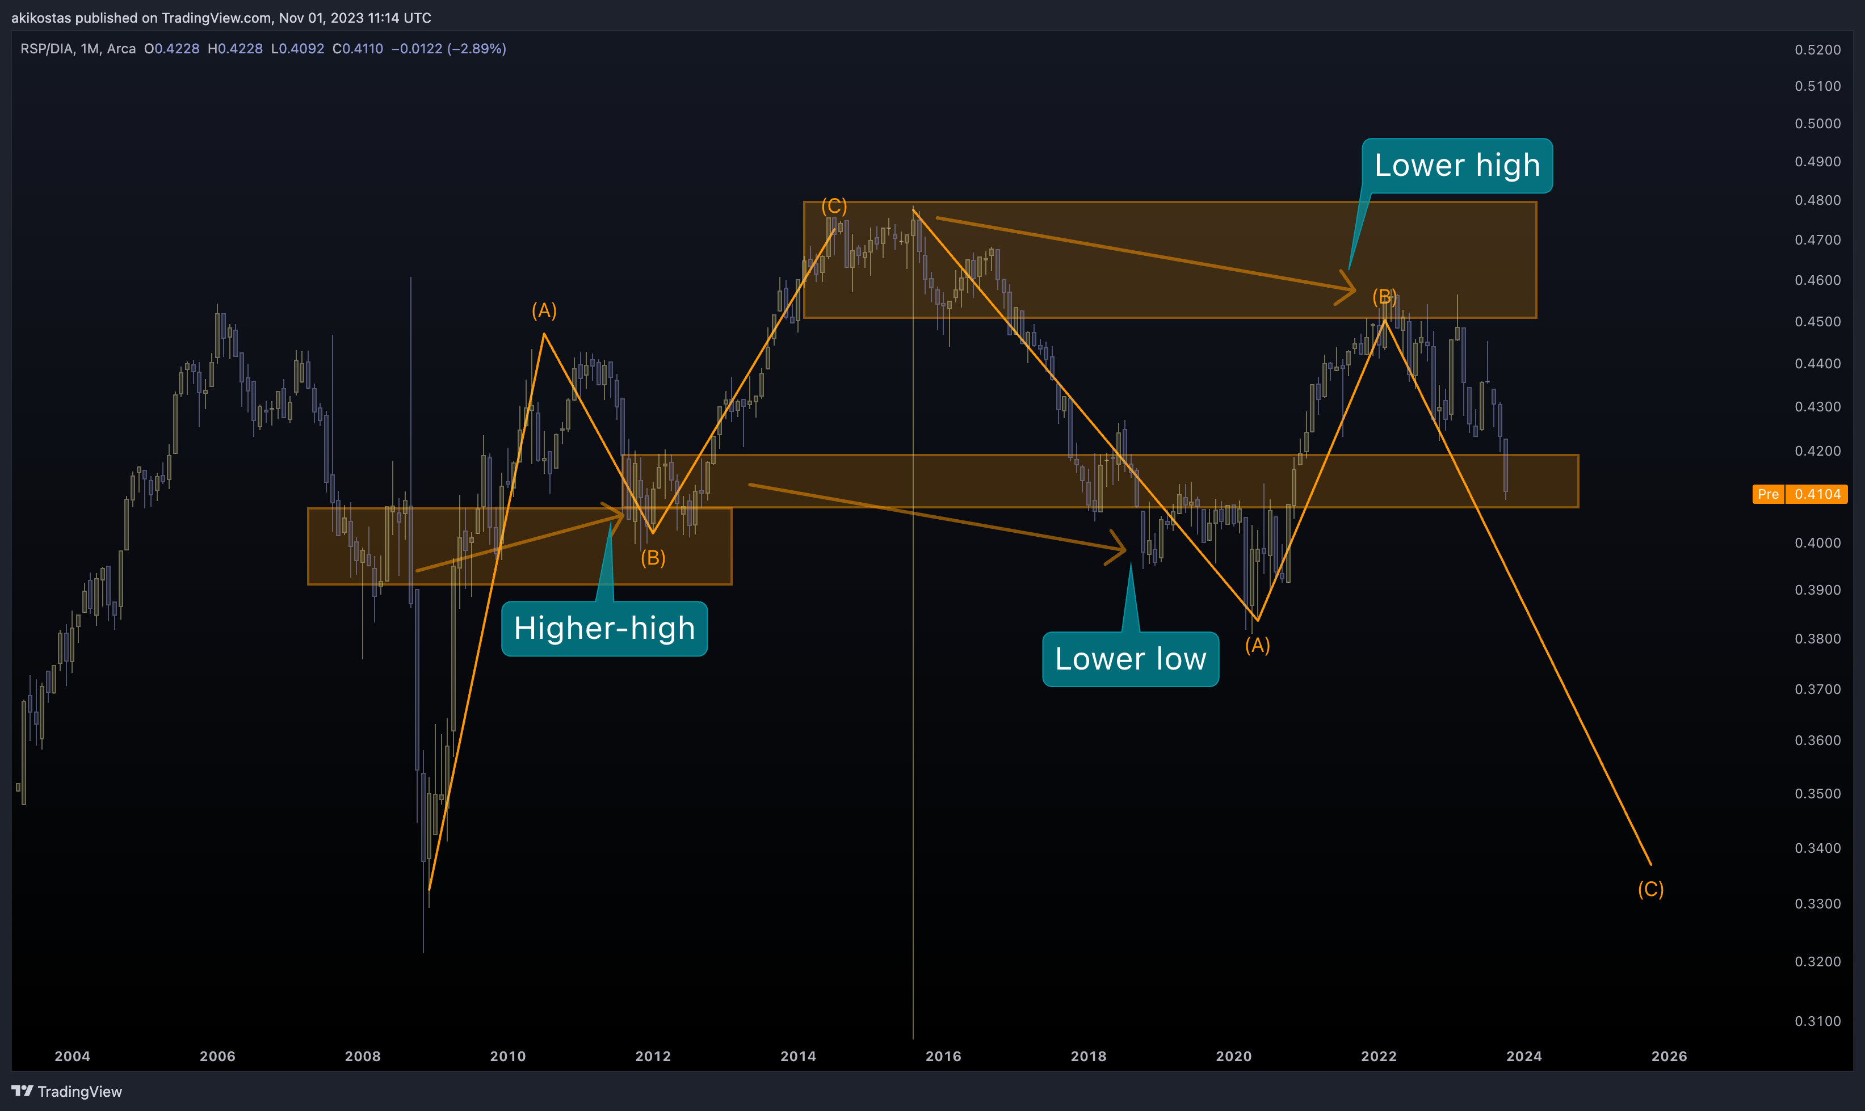Screen dimensions: 1865x1111
Task: Click the TradingView logo icon
Action: (23, 1091)
